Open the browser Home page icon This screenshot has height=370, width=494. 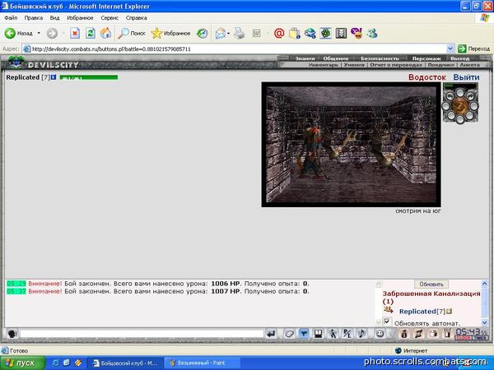click(105, 34)
